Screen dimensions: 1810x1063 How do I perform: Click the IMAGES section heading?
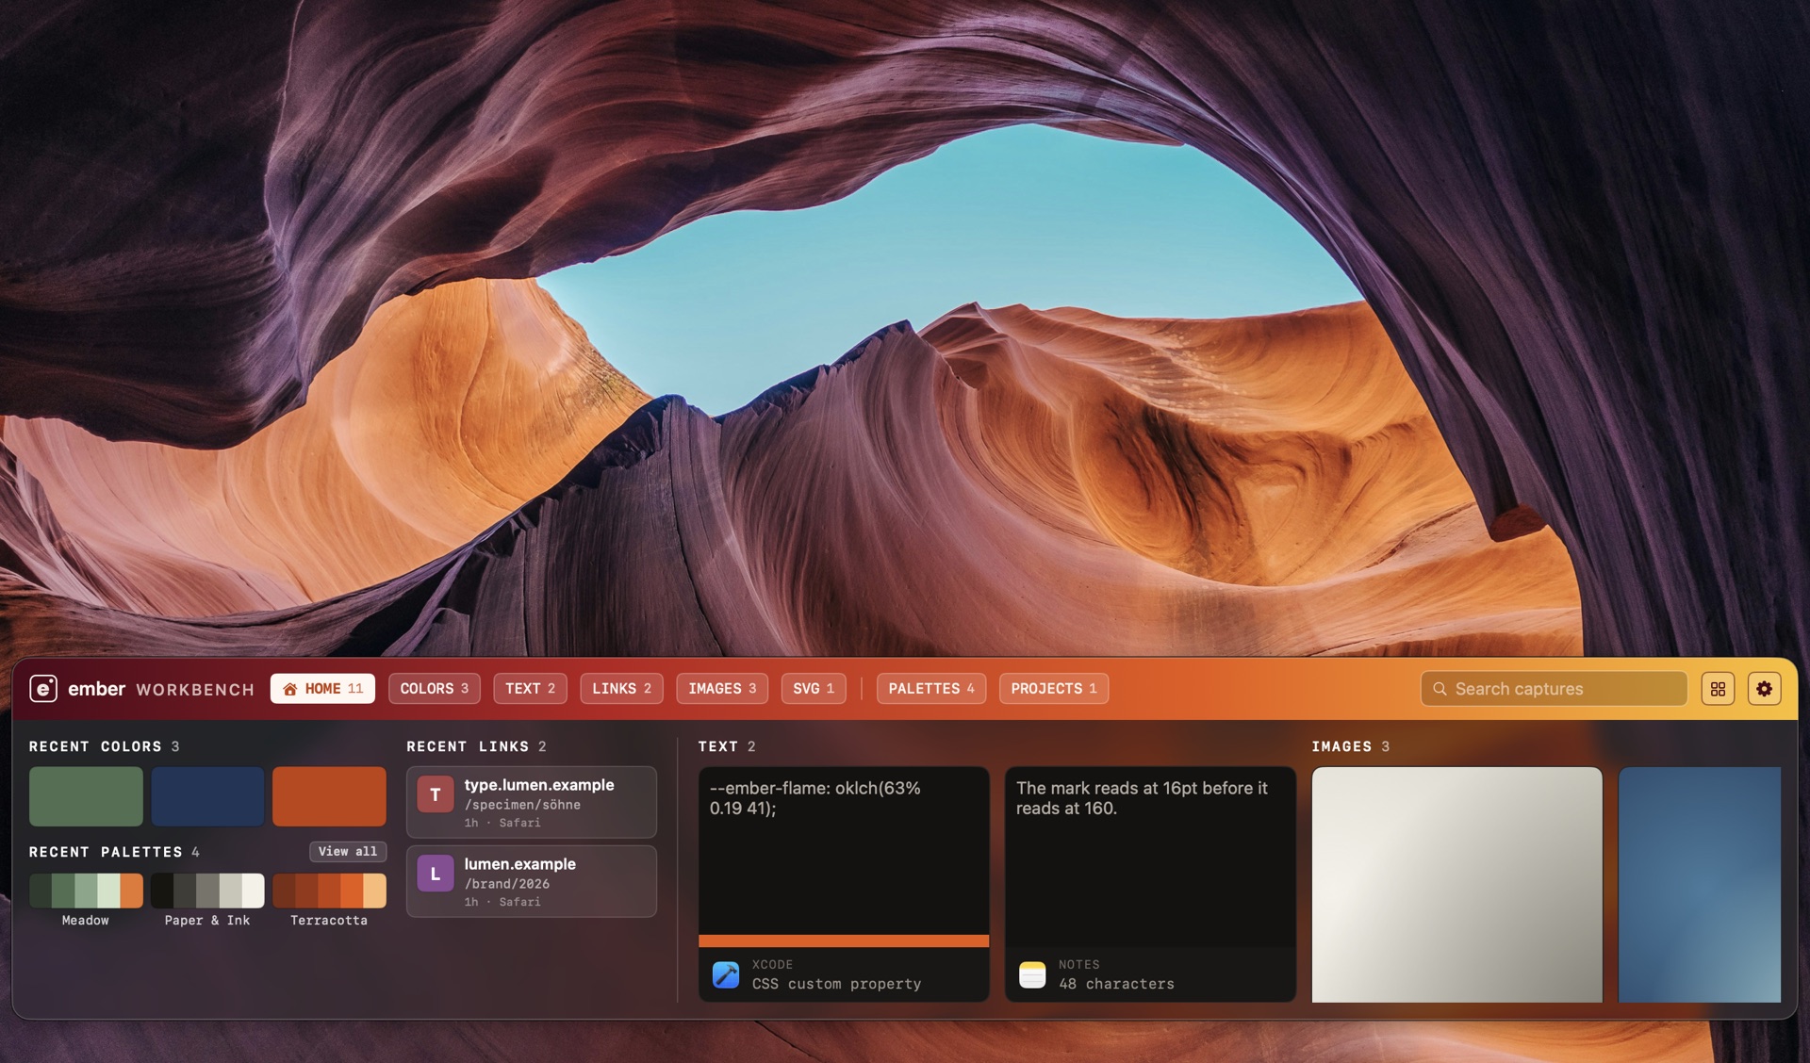click(1341, 746)
